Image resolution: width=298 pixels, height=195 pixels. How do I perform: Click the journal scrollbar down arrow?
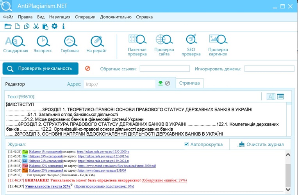coord(288,189)
